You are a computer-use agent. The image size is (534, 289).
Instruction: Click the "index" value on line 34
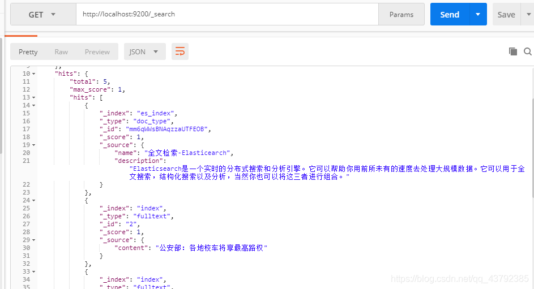[x=149, y=279]
